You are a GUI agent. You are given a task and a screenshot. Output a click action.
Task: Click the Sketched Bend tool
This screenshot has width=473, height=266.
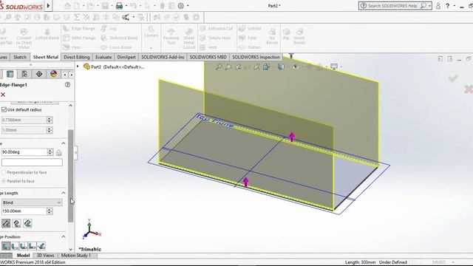(119, 38)
